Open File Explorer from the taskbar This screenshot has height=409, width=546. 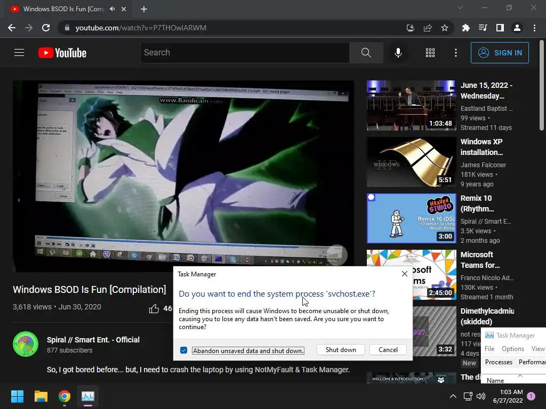41,396
